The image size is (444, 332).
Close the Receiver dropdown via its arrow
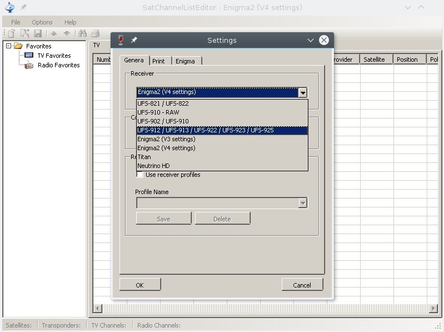point(302,92)
